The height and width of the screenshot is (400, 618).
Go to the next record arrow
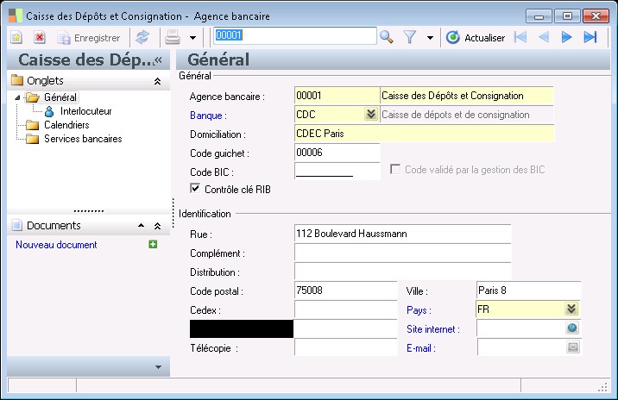tap(567, 37)
